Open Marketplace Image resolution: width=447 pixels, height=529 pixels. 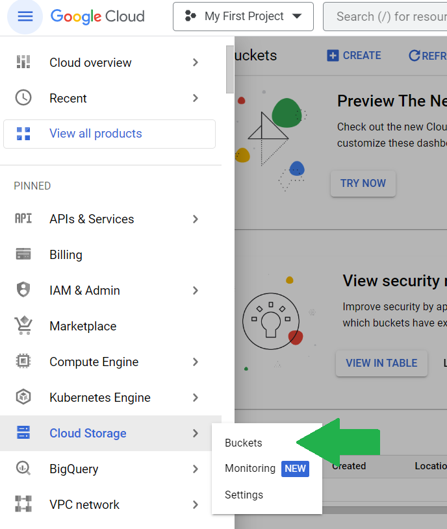83,326
